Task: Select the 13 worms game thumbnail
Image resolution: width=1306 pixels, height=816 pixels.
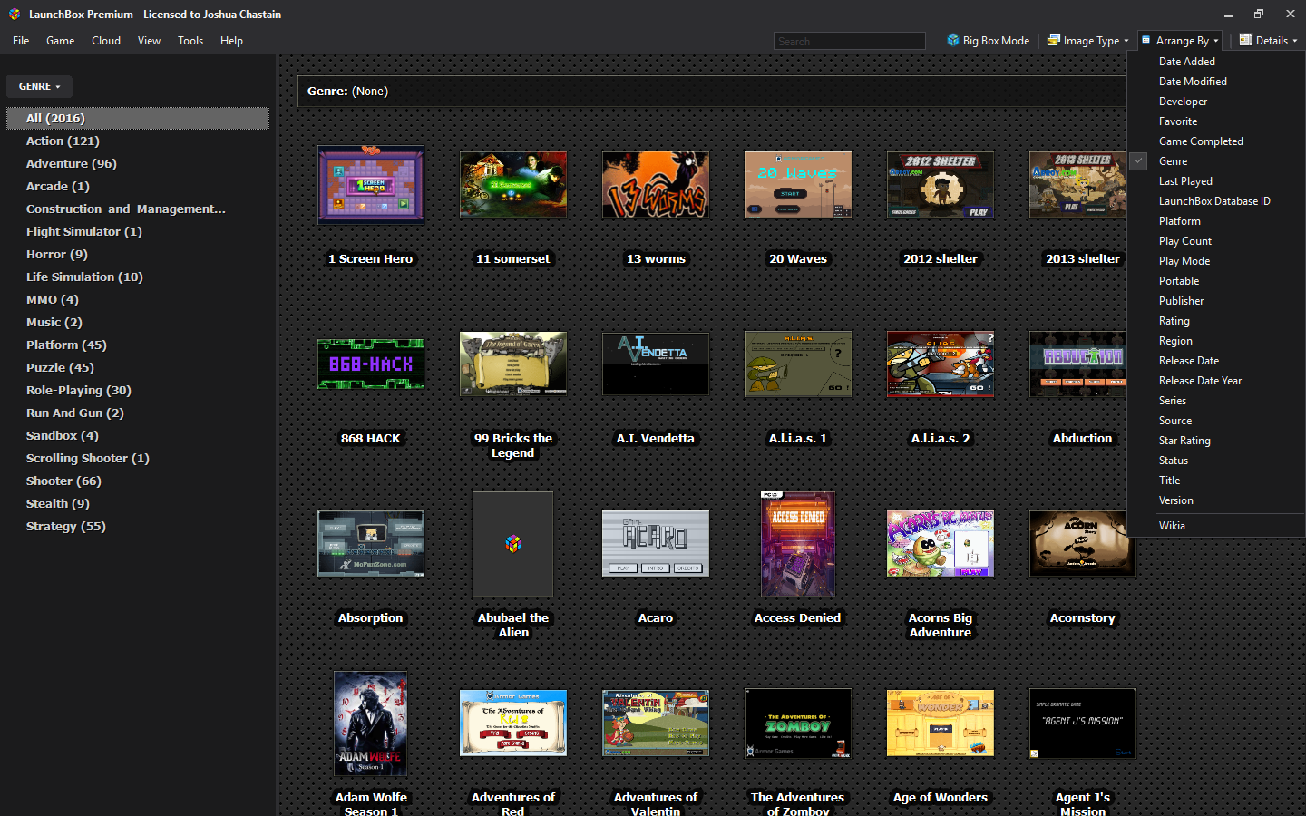Action: click(x=656, y=185)
